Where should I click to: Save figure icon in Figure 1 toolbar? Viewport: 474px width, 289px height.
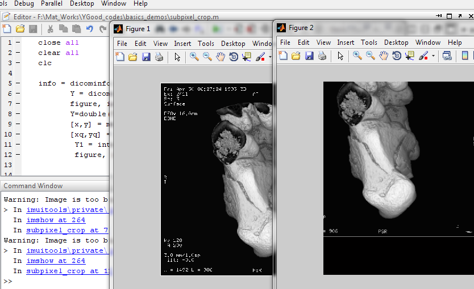click(x=146, y=57)
